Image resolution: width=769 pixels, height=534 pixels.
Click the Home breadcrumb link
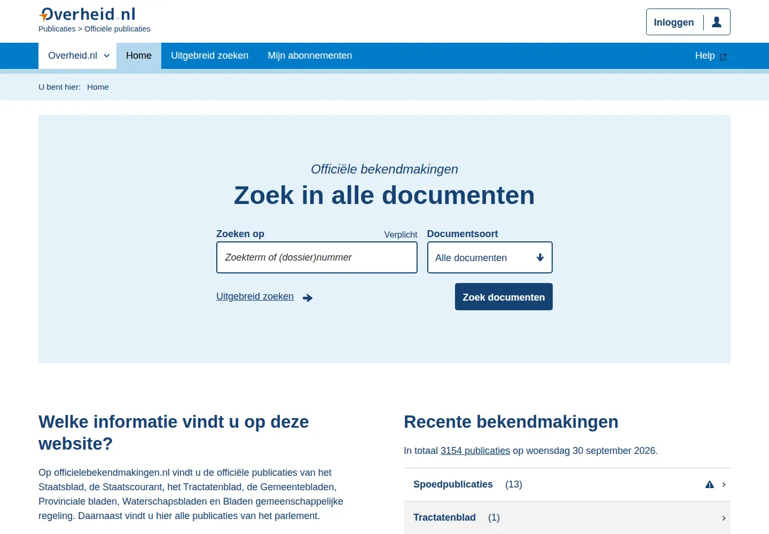[98, 87]
